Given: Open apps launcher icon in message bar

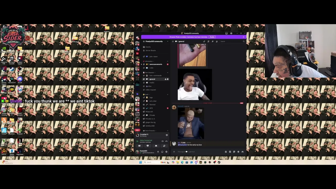Looking at the screenshot, I should point(243,152).
